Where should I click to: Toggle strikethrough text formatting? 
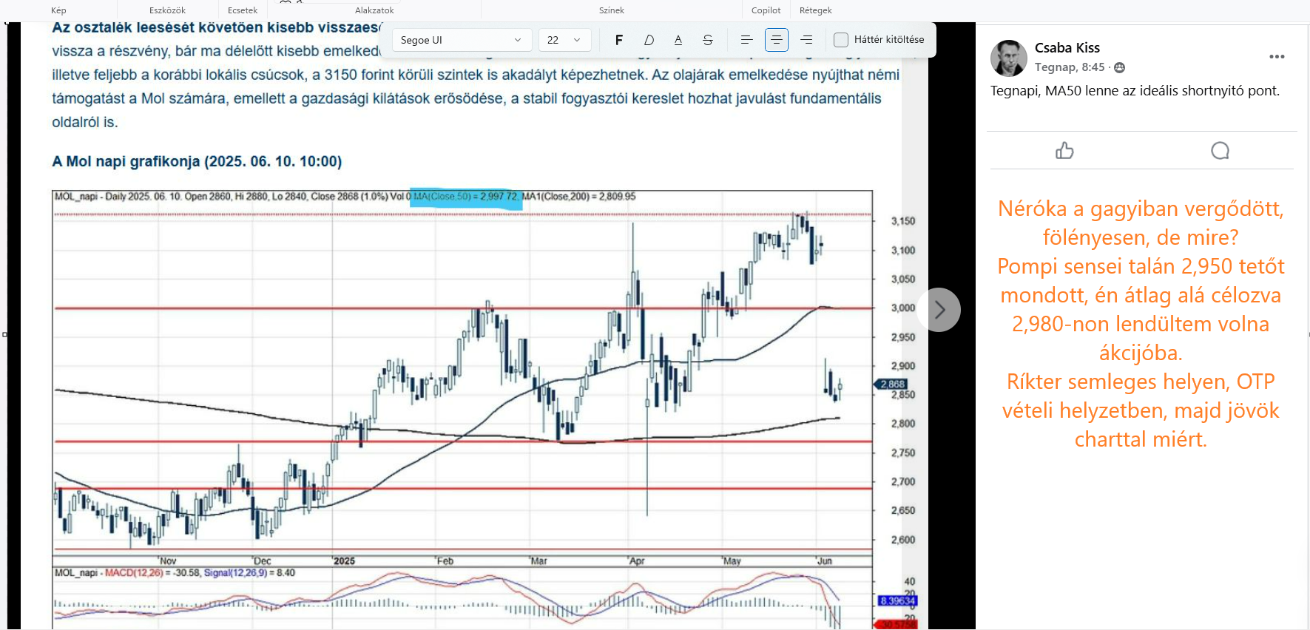[x=708, y=40]
